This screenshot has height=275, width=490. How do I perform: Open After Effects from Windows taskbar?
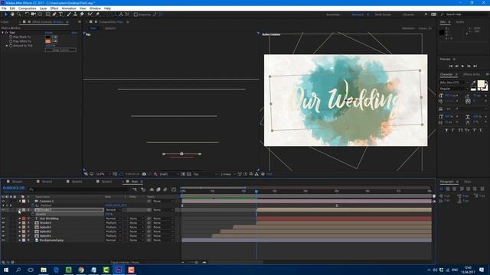click(119, 270)
